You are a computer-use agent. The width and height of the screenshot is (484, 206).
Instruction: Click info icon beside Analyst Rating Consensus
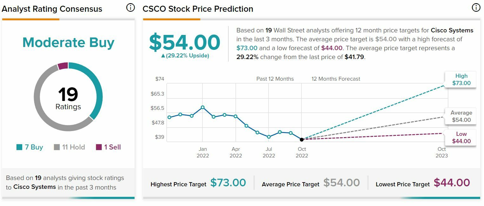[130, 8]
